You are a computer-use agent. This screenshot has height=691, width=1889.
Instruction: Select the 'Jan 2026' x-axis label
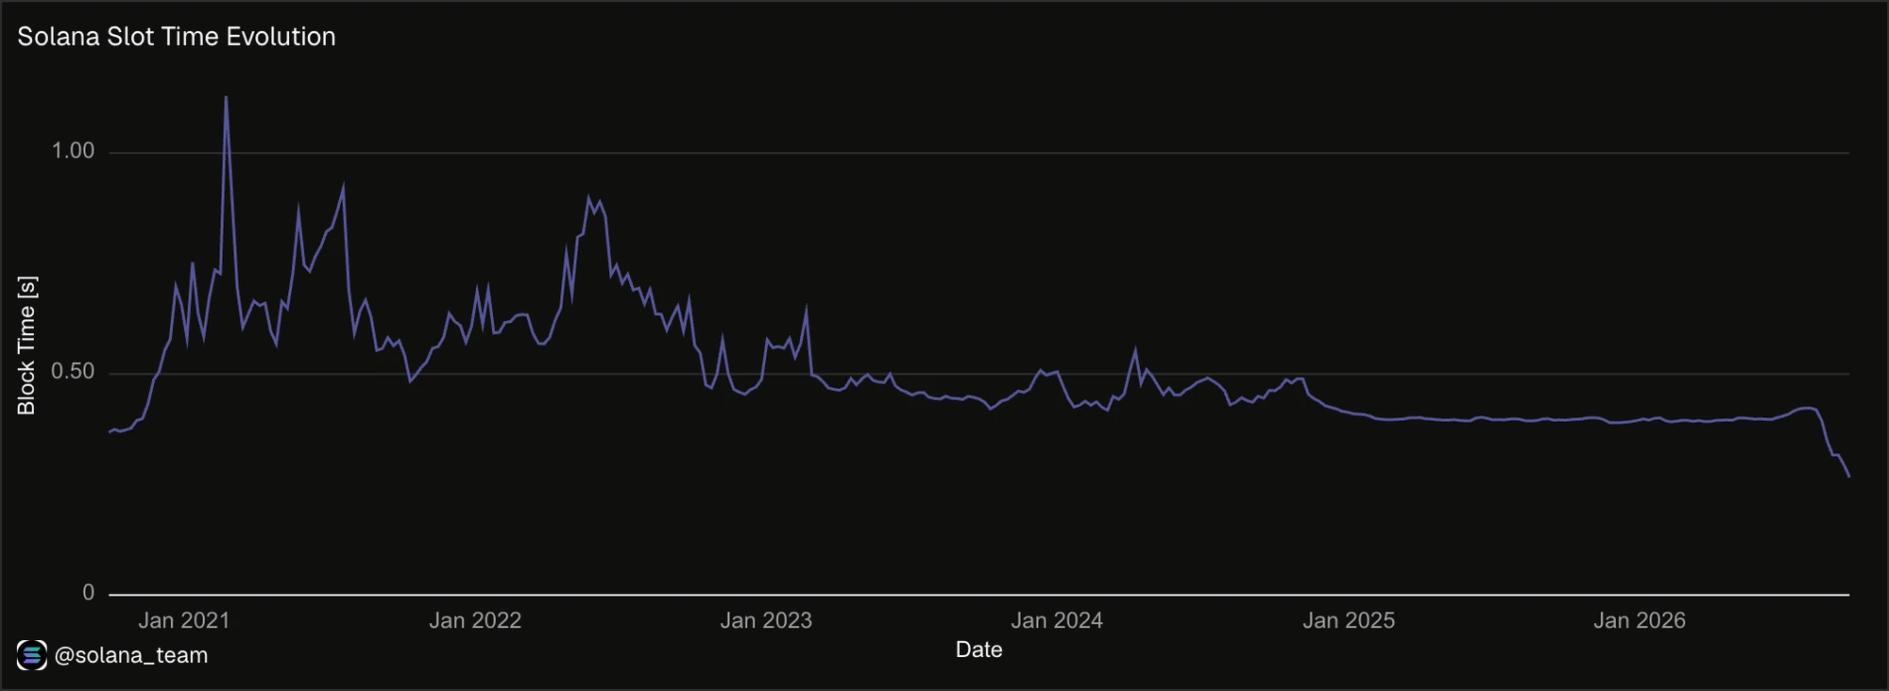click(x=1640, y=620)
